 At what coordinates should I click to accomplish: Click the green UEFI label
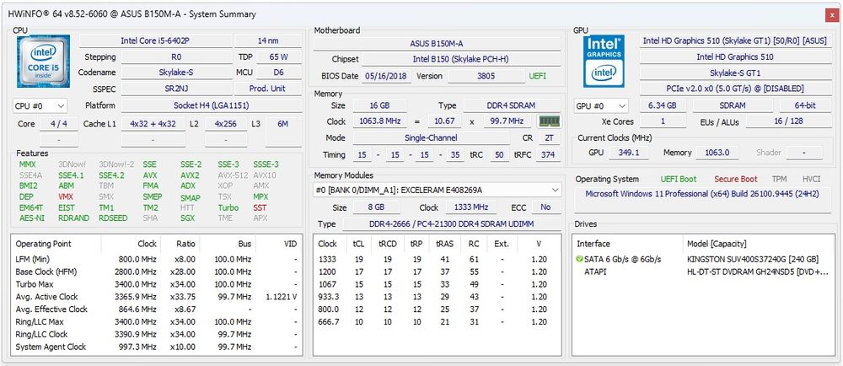537,76
